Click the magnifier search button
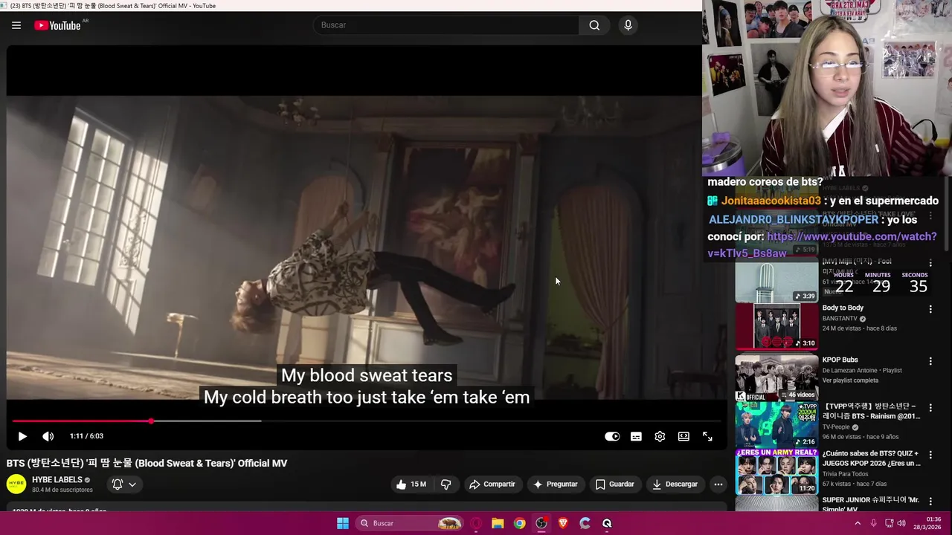This screenshot has width=952, height=535. [594, 25]
